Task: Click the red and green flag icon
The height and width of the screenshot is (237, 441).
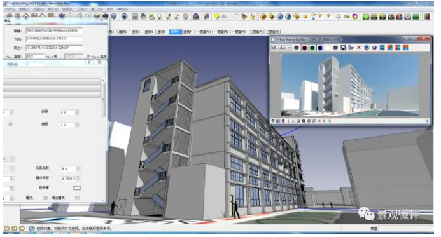Action: coord(427,17)
